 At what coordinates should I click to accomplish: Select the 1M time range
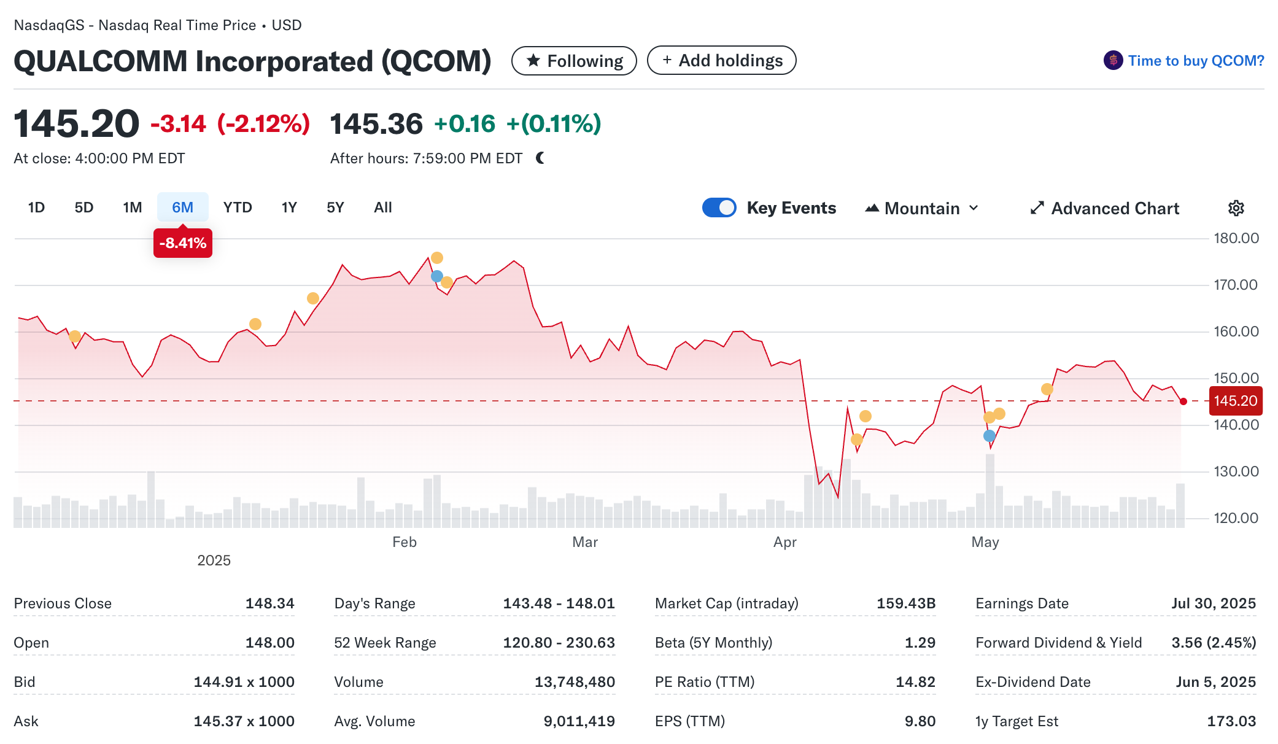pos(132,207)
